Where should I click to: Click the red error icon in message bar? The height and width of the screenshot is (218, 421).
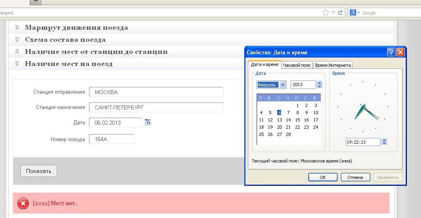click(x=23, y=204)
